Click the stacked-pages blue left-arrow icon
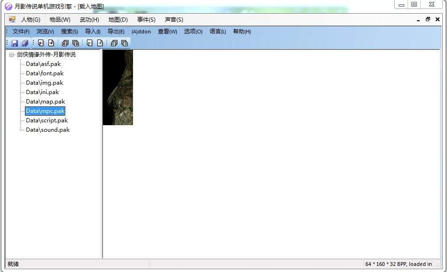The height and width of the screenshot is (272, 447). click(x=65, y=43)
